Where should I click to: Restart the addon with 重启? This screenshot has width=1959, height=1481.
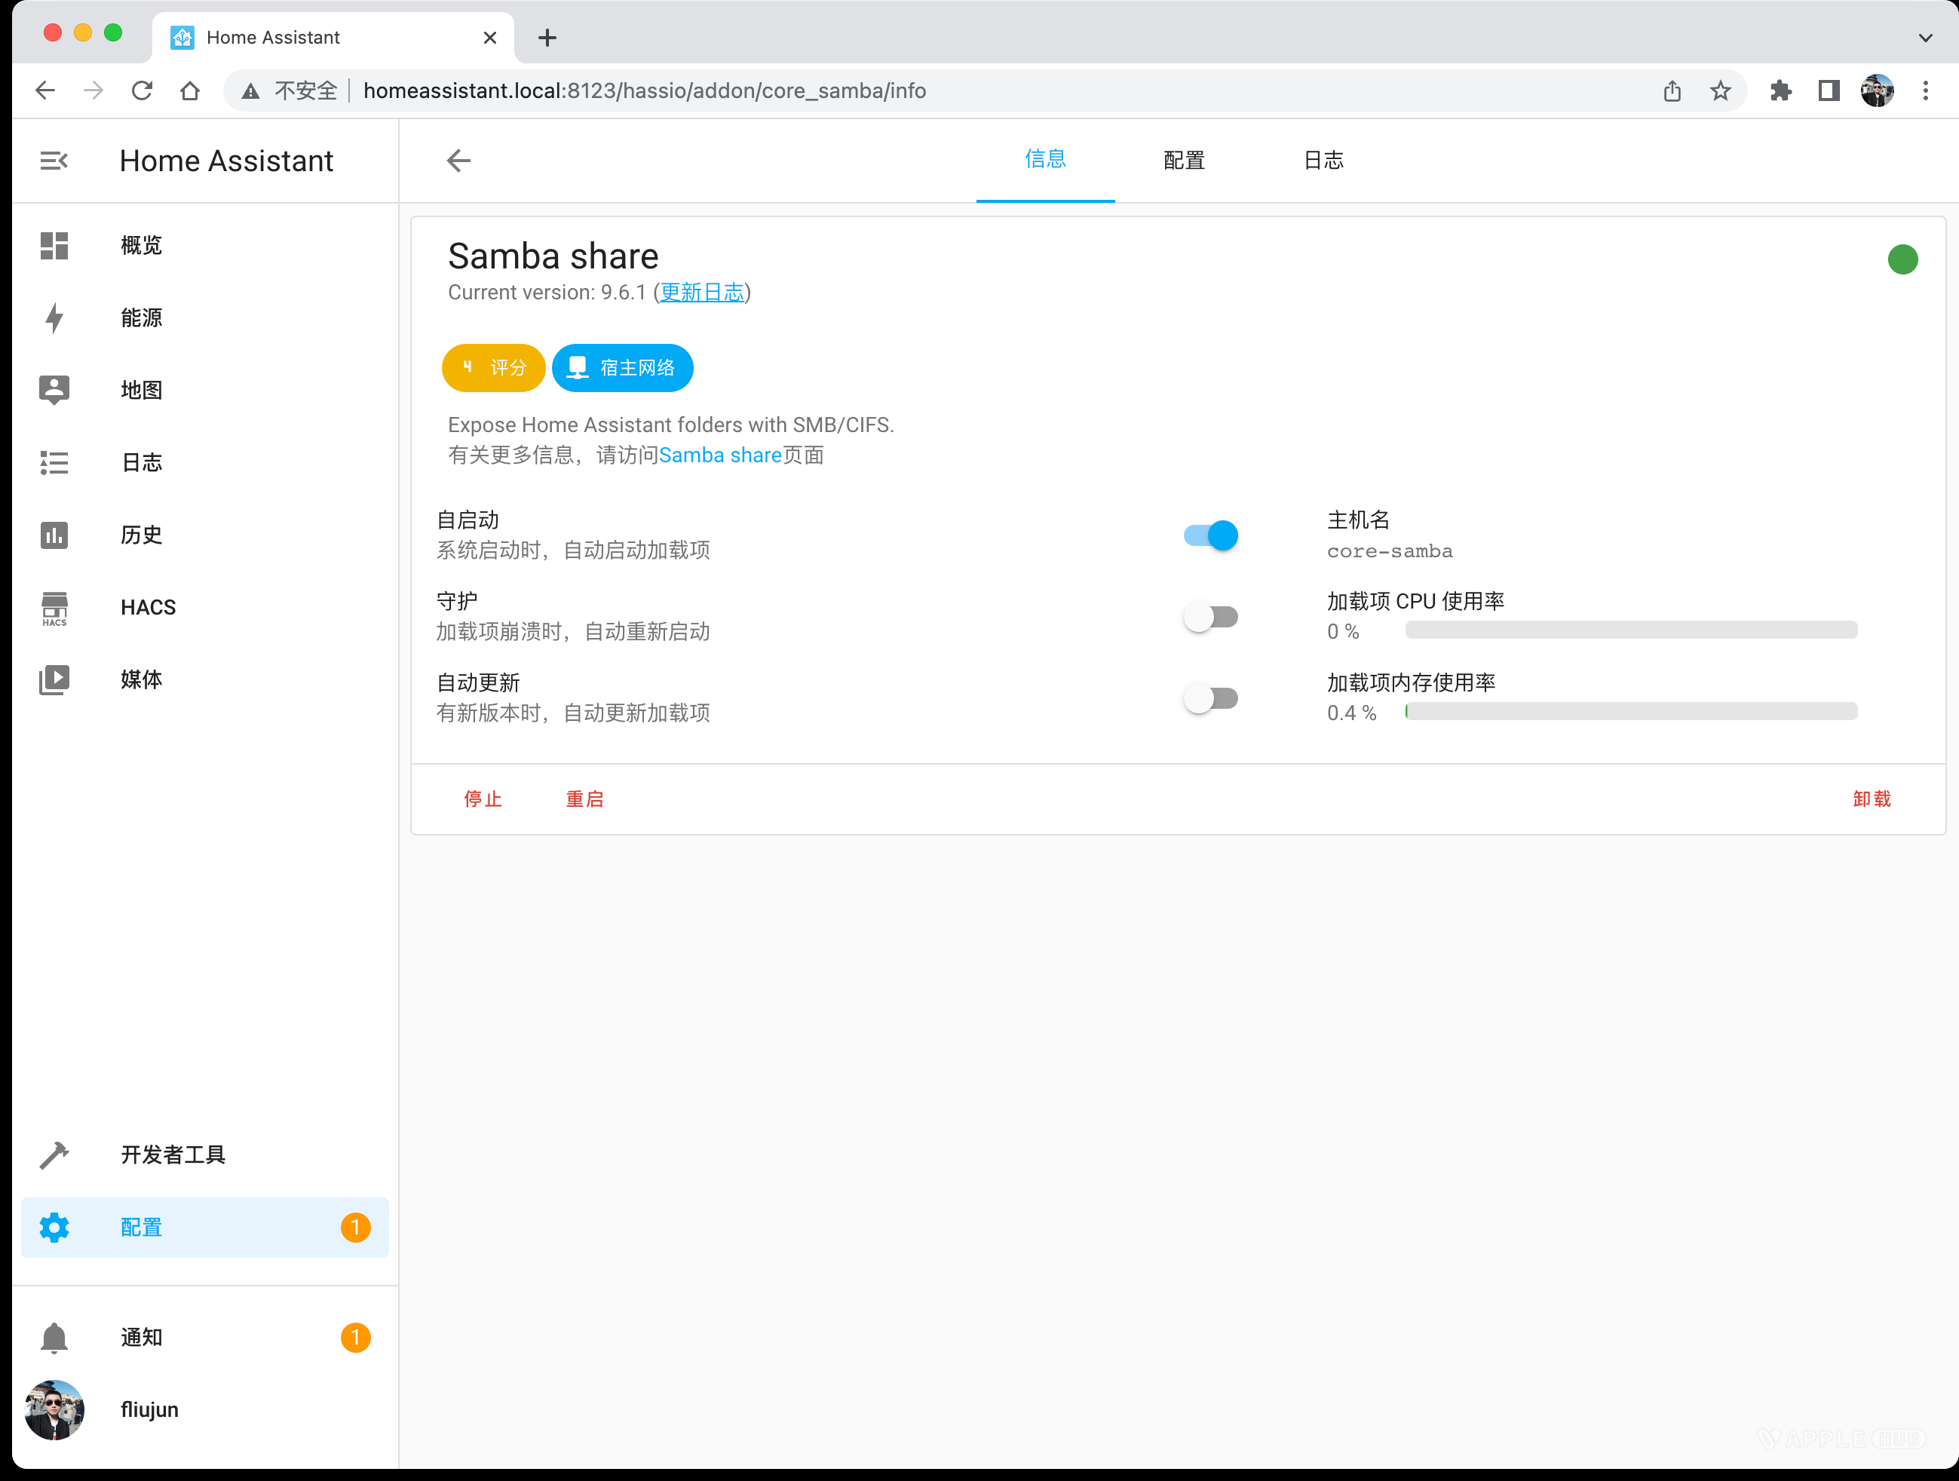point(584,798)
